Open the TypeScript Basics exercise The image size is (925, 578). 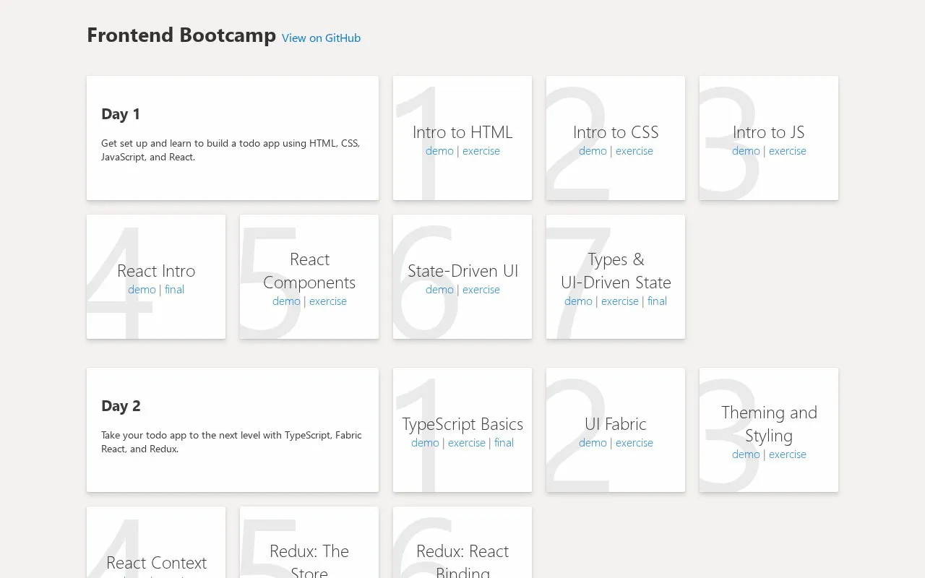click(x=467, y=443)
